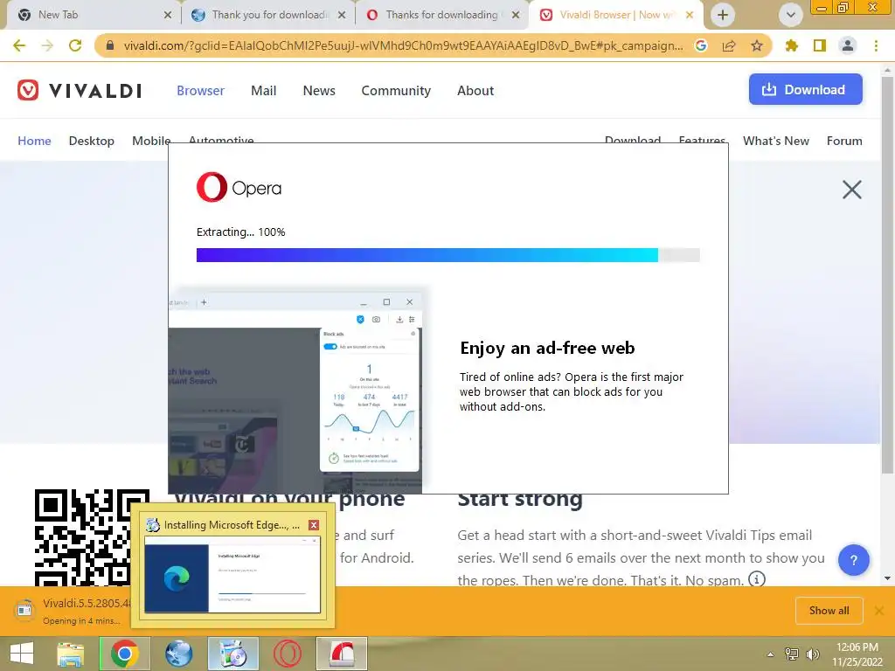
Task: Close the Installing Microsoft Edge preview
Action: [x=314, y=525]
